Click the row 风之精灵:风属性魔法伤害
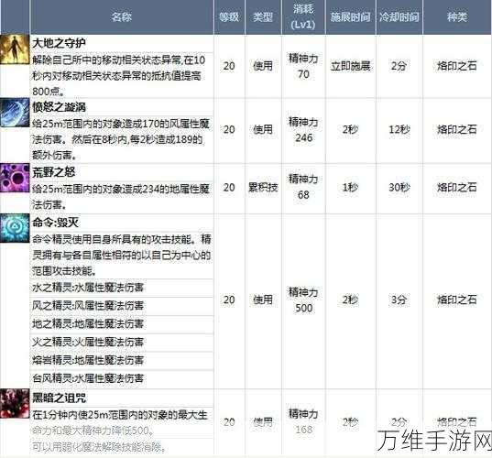Screen dimensions: 492x458 click(x=122, y=306)
